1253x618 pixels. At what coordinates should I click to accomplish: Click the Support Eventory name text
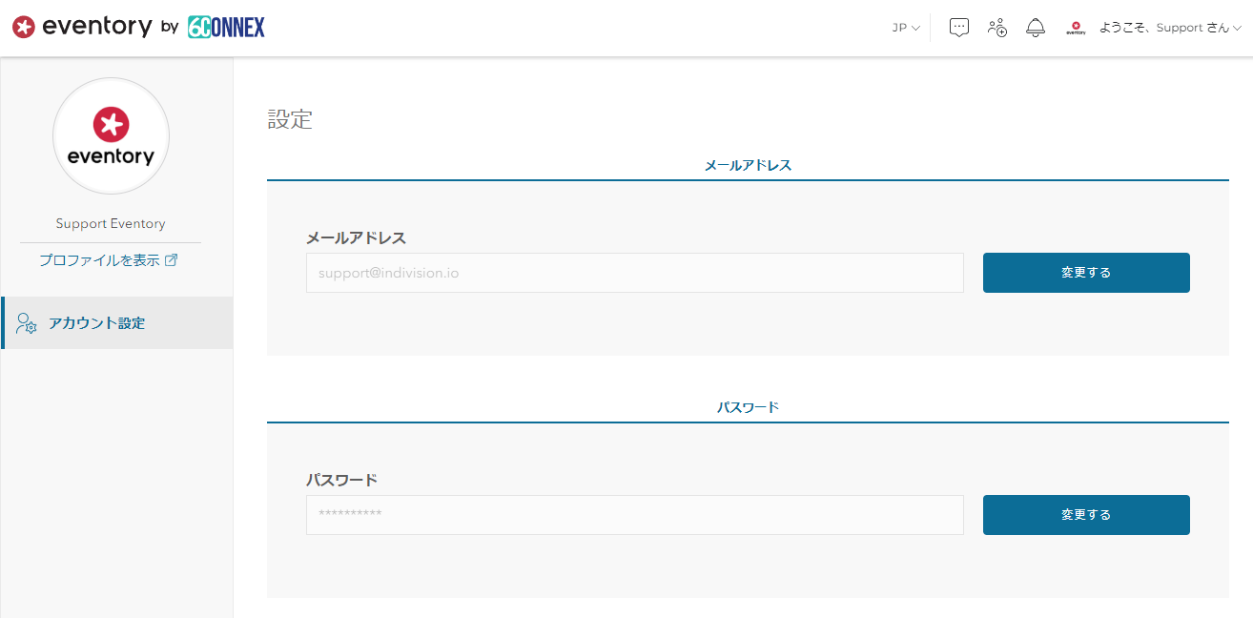(111, 223)
